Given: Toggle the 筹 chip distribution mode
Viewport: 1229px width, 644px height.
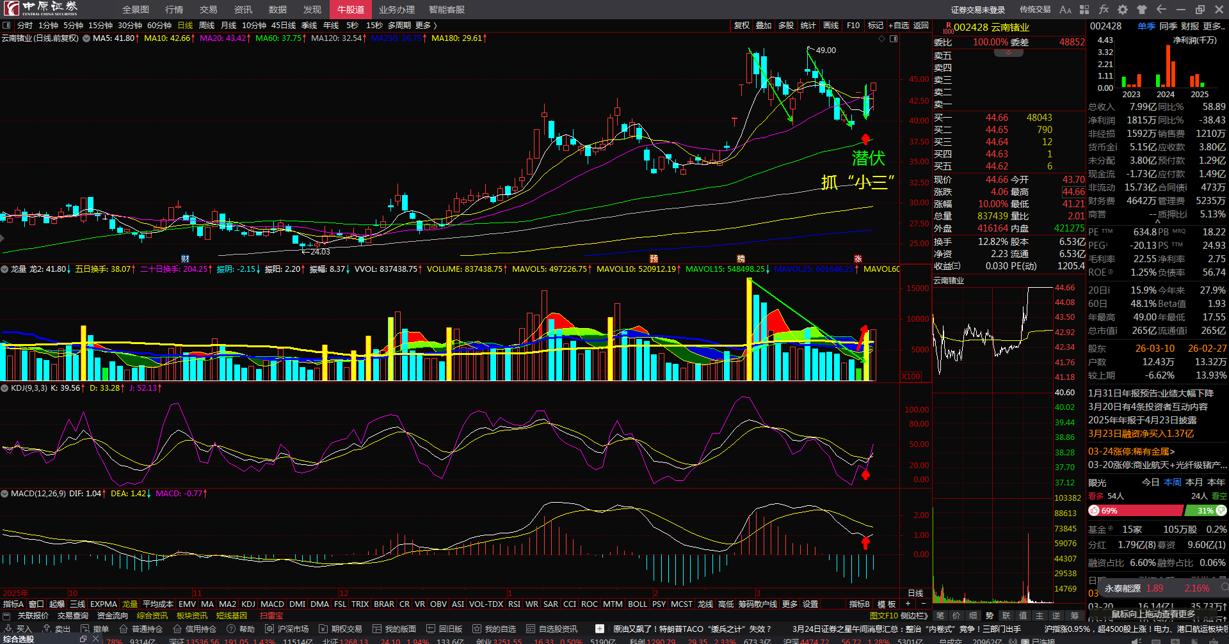Looking at the screenshot, I should (1074, 616).
